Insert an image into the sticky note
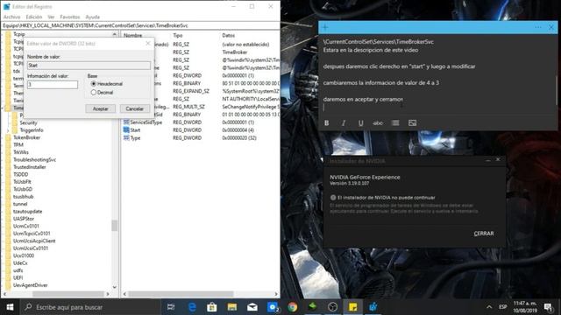Screen dimensions: 561x315 (x=412, y=122)
